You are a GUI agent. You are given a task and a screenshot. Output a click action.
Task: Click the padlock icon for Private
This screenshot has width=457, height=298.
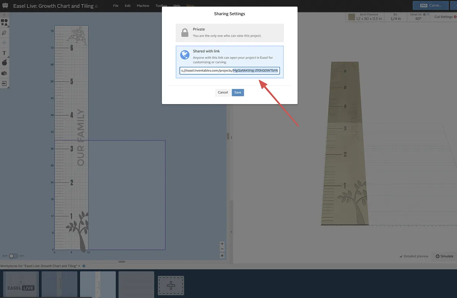point(185,33)
